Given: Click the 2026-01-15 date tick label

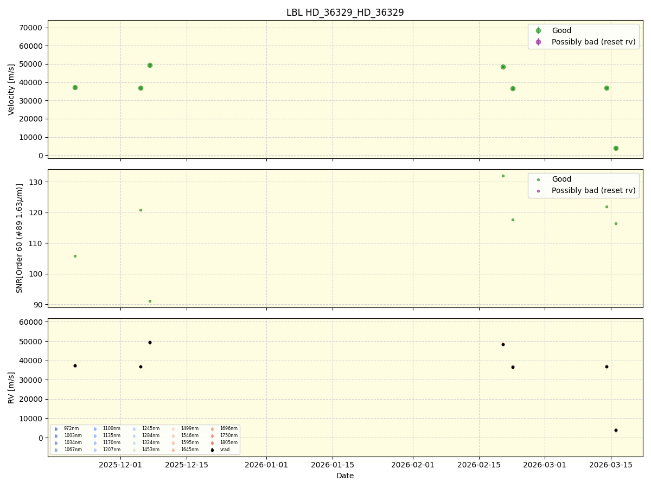Looking at the screenshot, I should pyautogui.click(x=333, y=465).
